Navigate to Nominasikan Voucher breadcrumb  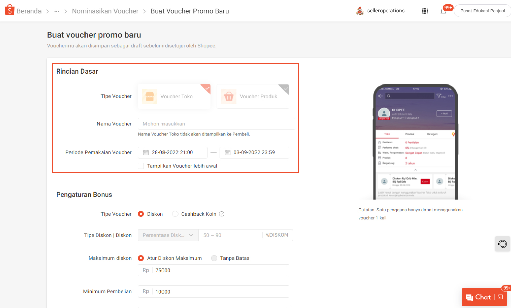105,11
